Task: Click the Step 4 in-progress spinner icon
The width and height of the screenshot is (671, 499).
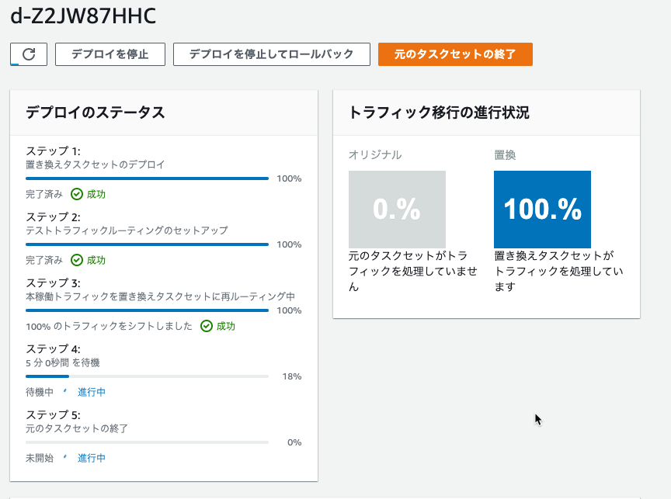Action: point(65,391)
